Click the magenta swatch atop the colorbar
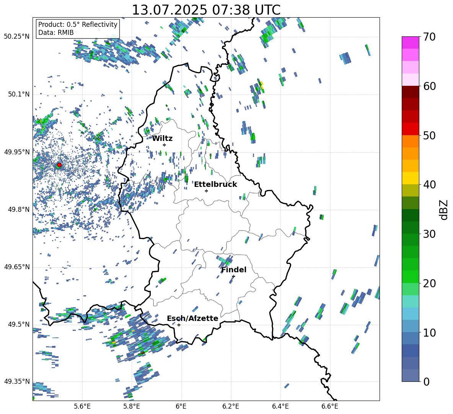 tap(410, 43)
